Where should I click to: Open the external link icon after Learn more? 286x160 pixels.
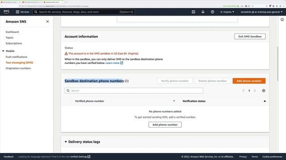tap(122, 63)
